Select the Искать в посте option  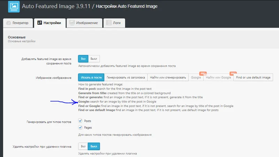point(91,77)
